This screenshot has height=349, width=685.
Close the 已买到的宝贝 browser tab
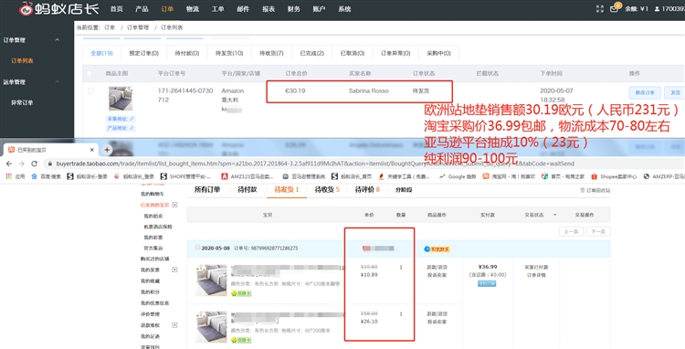(x=91, y=150)
